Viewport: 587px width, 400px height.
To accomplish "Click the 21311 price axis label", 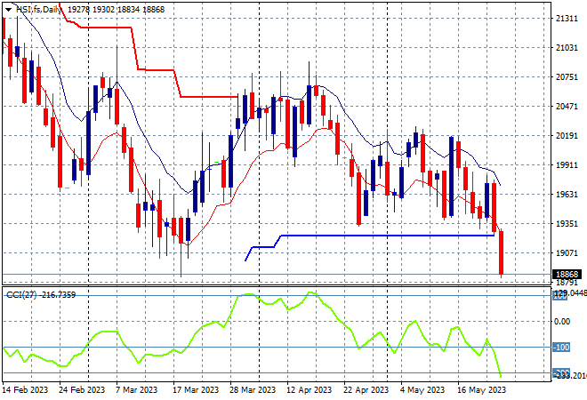I will [567, 19].
